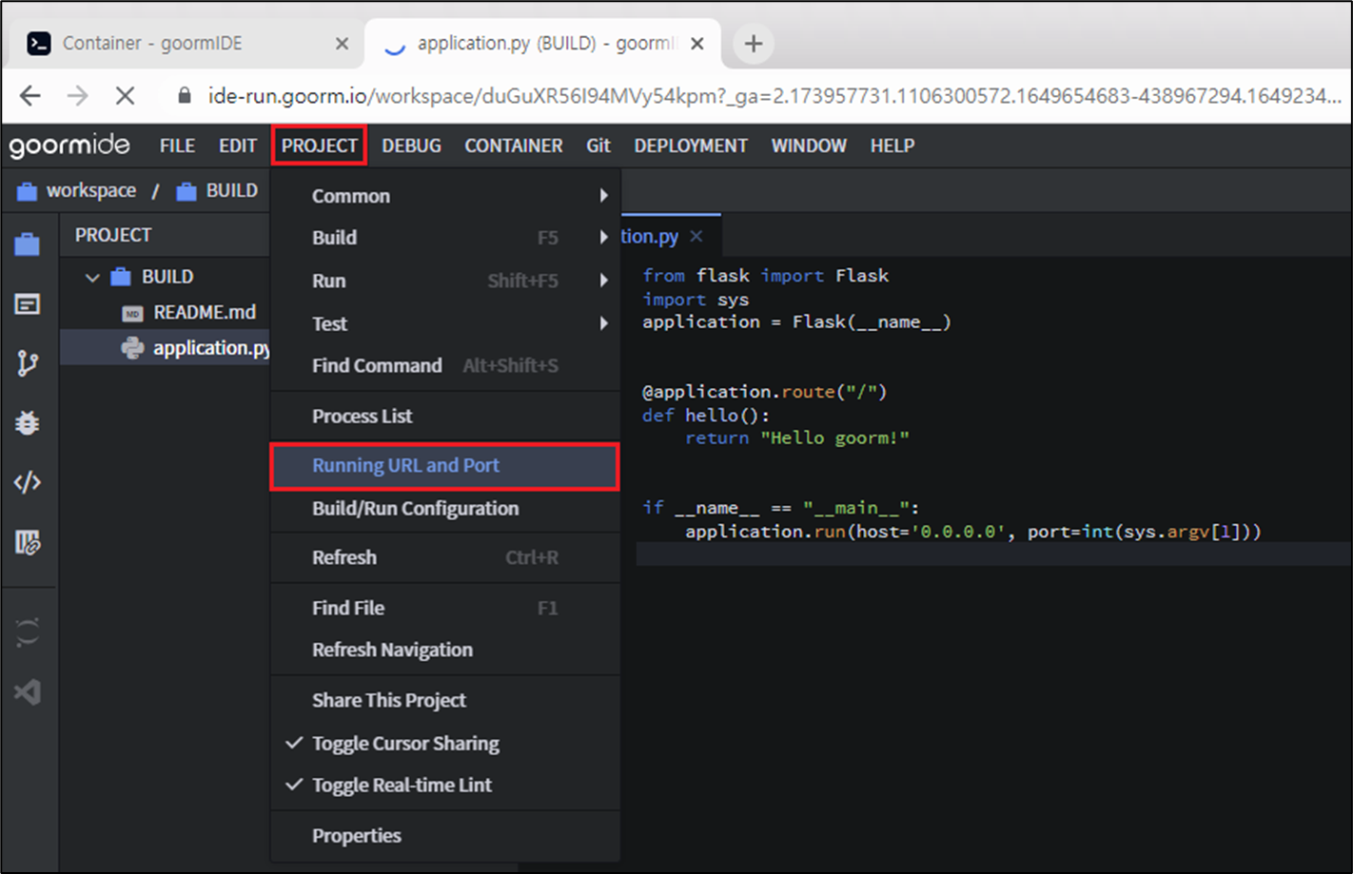This screenshot has width=1353, height=874.
Task: Click the BUILD folder icon in breadcrumb
Action: (186, 191)
